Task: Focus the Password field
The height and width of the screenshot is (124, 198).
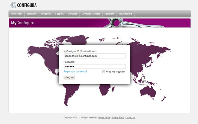Action: [x=95, y=67]
